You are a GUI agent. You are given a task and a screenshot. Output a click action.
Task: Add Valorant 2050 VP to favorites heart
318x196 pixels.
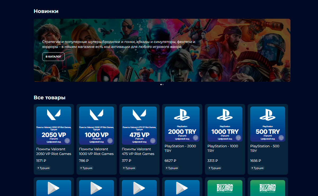tap(67, 141)
